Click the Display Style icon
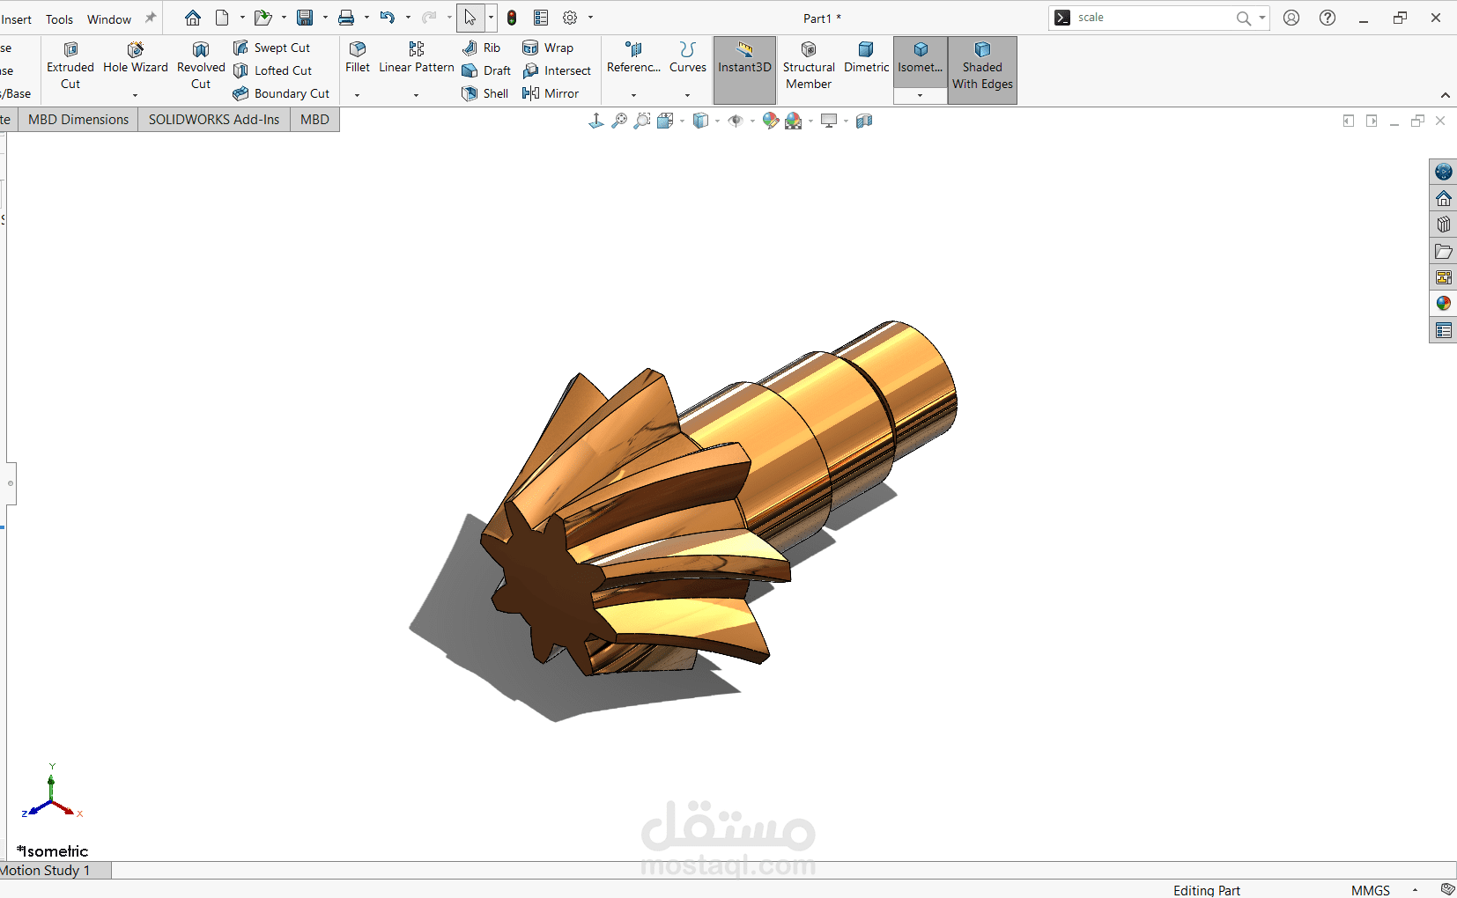This screenshot has width=1457, height=898. pos(700,121)
